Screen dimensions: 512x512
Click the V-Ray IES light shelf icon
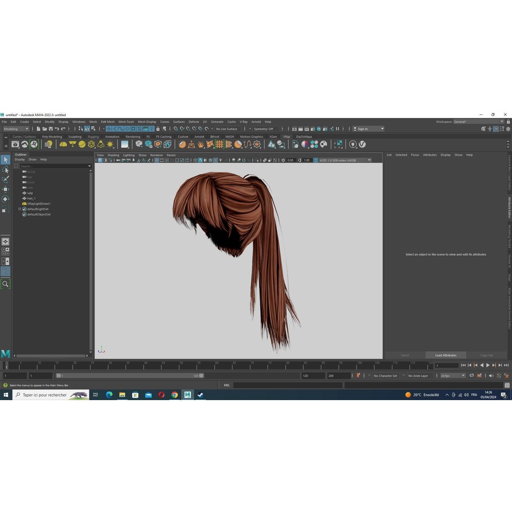pyautogui.click(x=101, y=144)
